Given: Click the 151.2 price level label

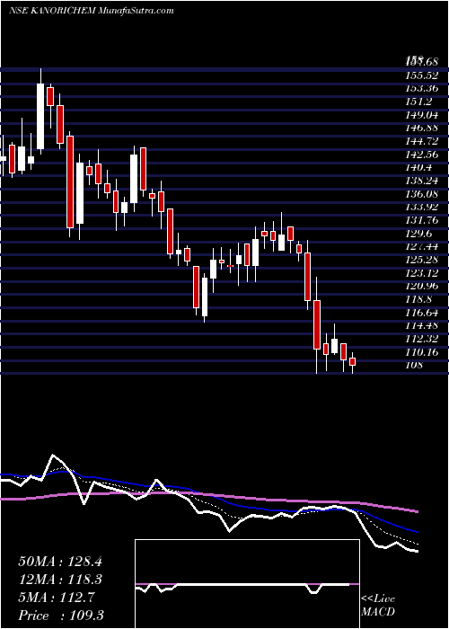Looking at the screenshot, I should pyautogui.click(x=418, y=102).
